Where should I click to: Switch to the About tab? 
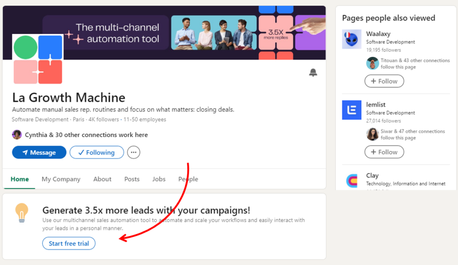[x=102, y=179]
